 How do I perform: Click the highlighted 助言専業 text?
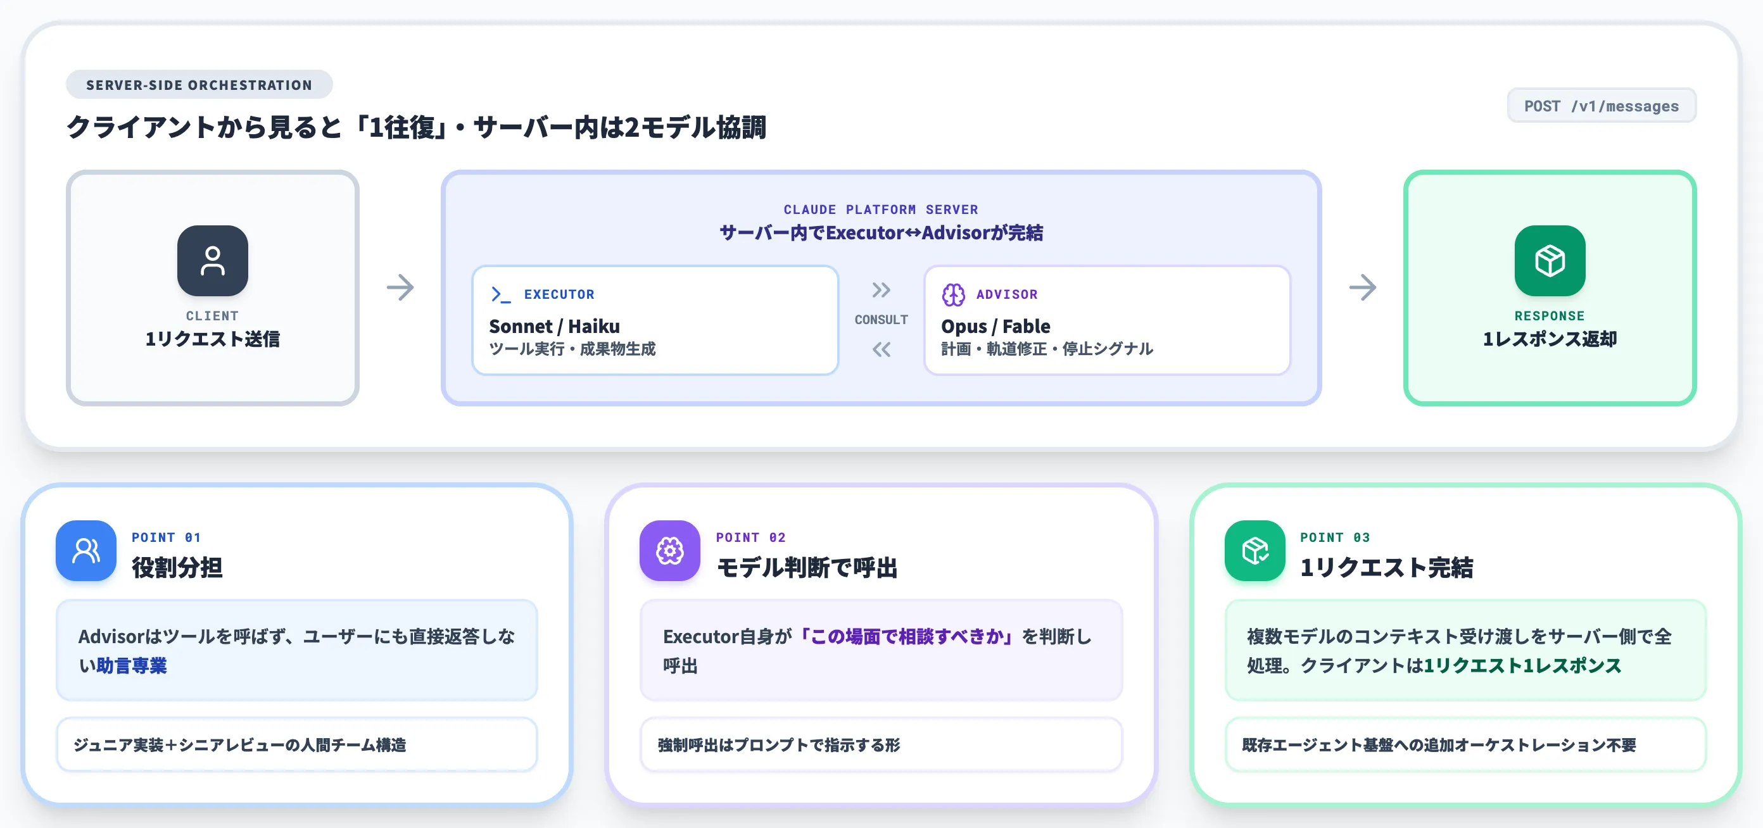click(x=132, y=665)
